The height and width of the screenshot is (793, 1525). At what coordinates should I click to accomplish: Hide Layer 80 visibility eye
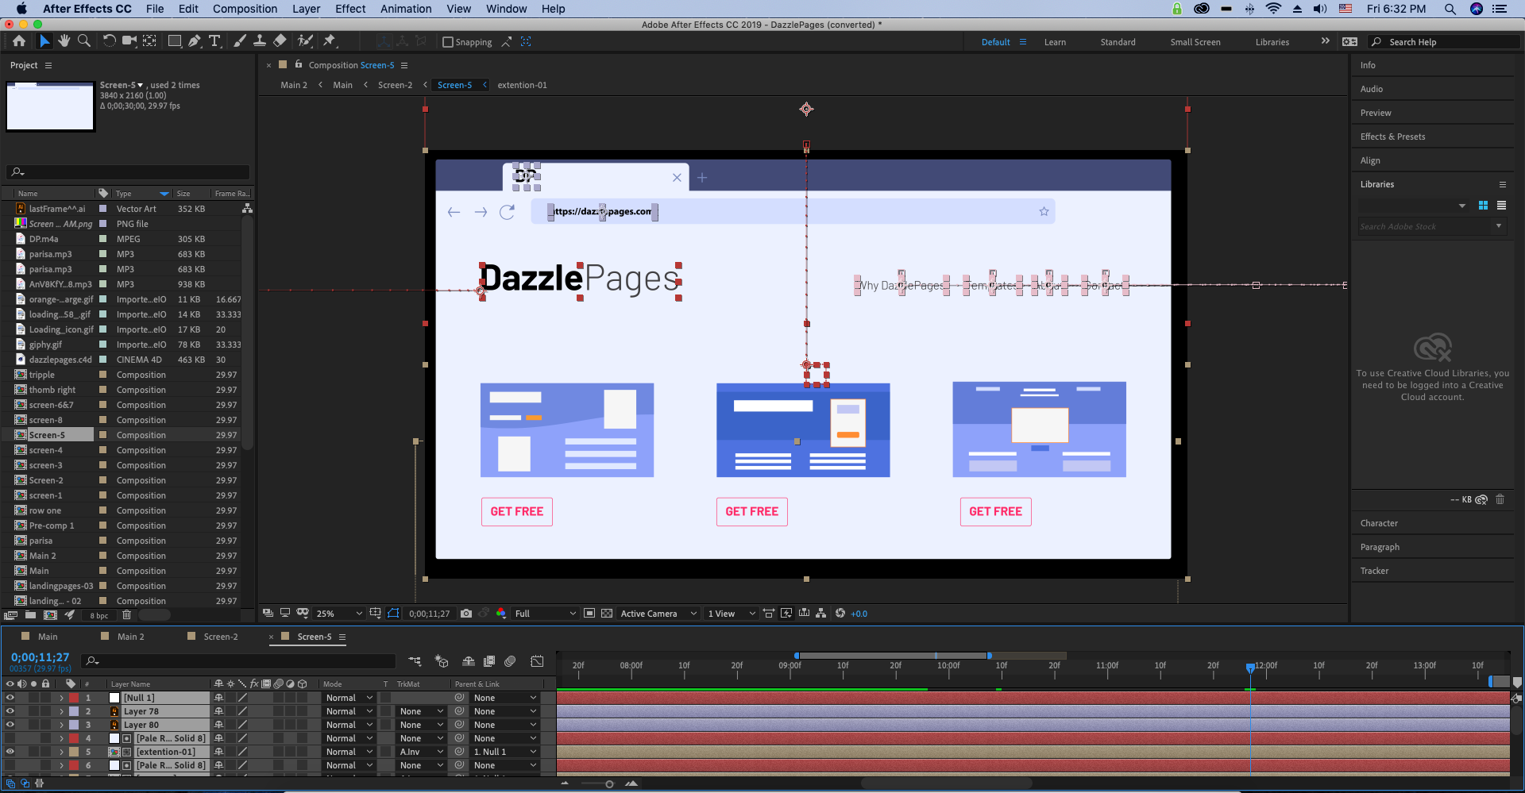click(x=10, y=725)
